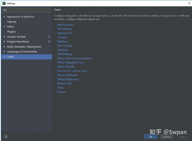
Task: Click the search magnifier icon in settings
Action: click(x=5, y=10)
